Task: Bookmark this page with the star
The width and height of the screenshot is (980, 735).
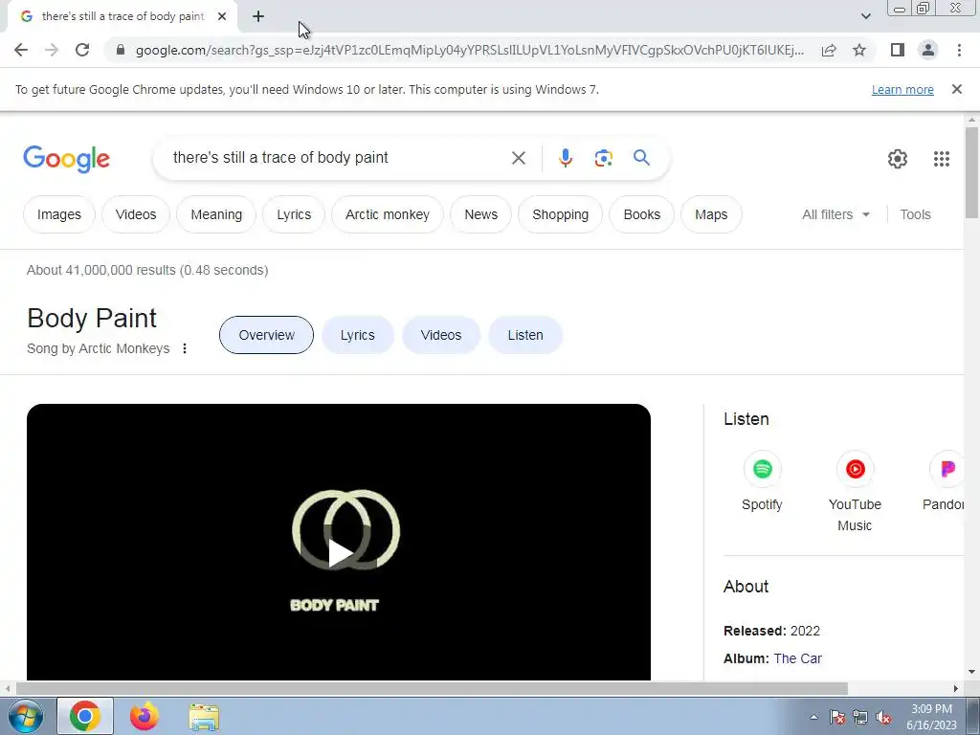Action: pyautogui.click(x=859, y=50)
